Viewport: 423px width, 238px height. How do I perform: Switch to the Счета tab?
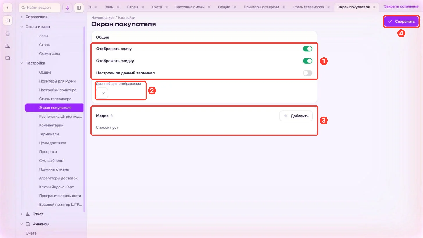pyautogui.click(x=157, y=7)
